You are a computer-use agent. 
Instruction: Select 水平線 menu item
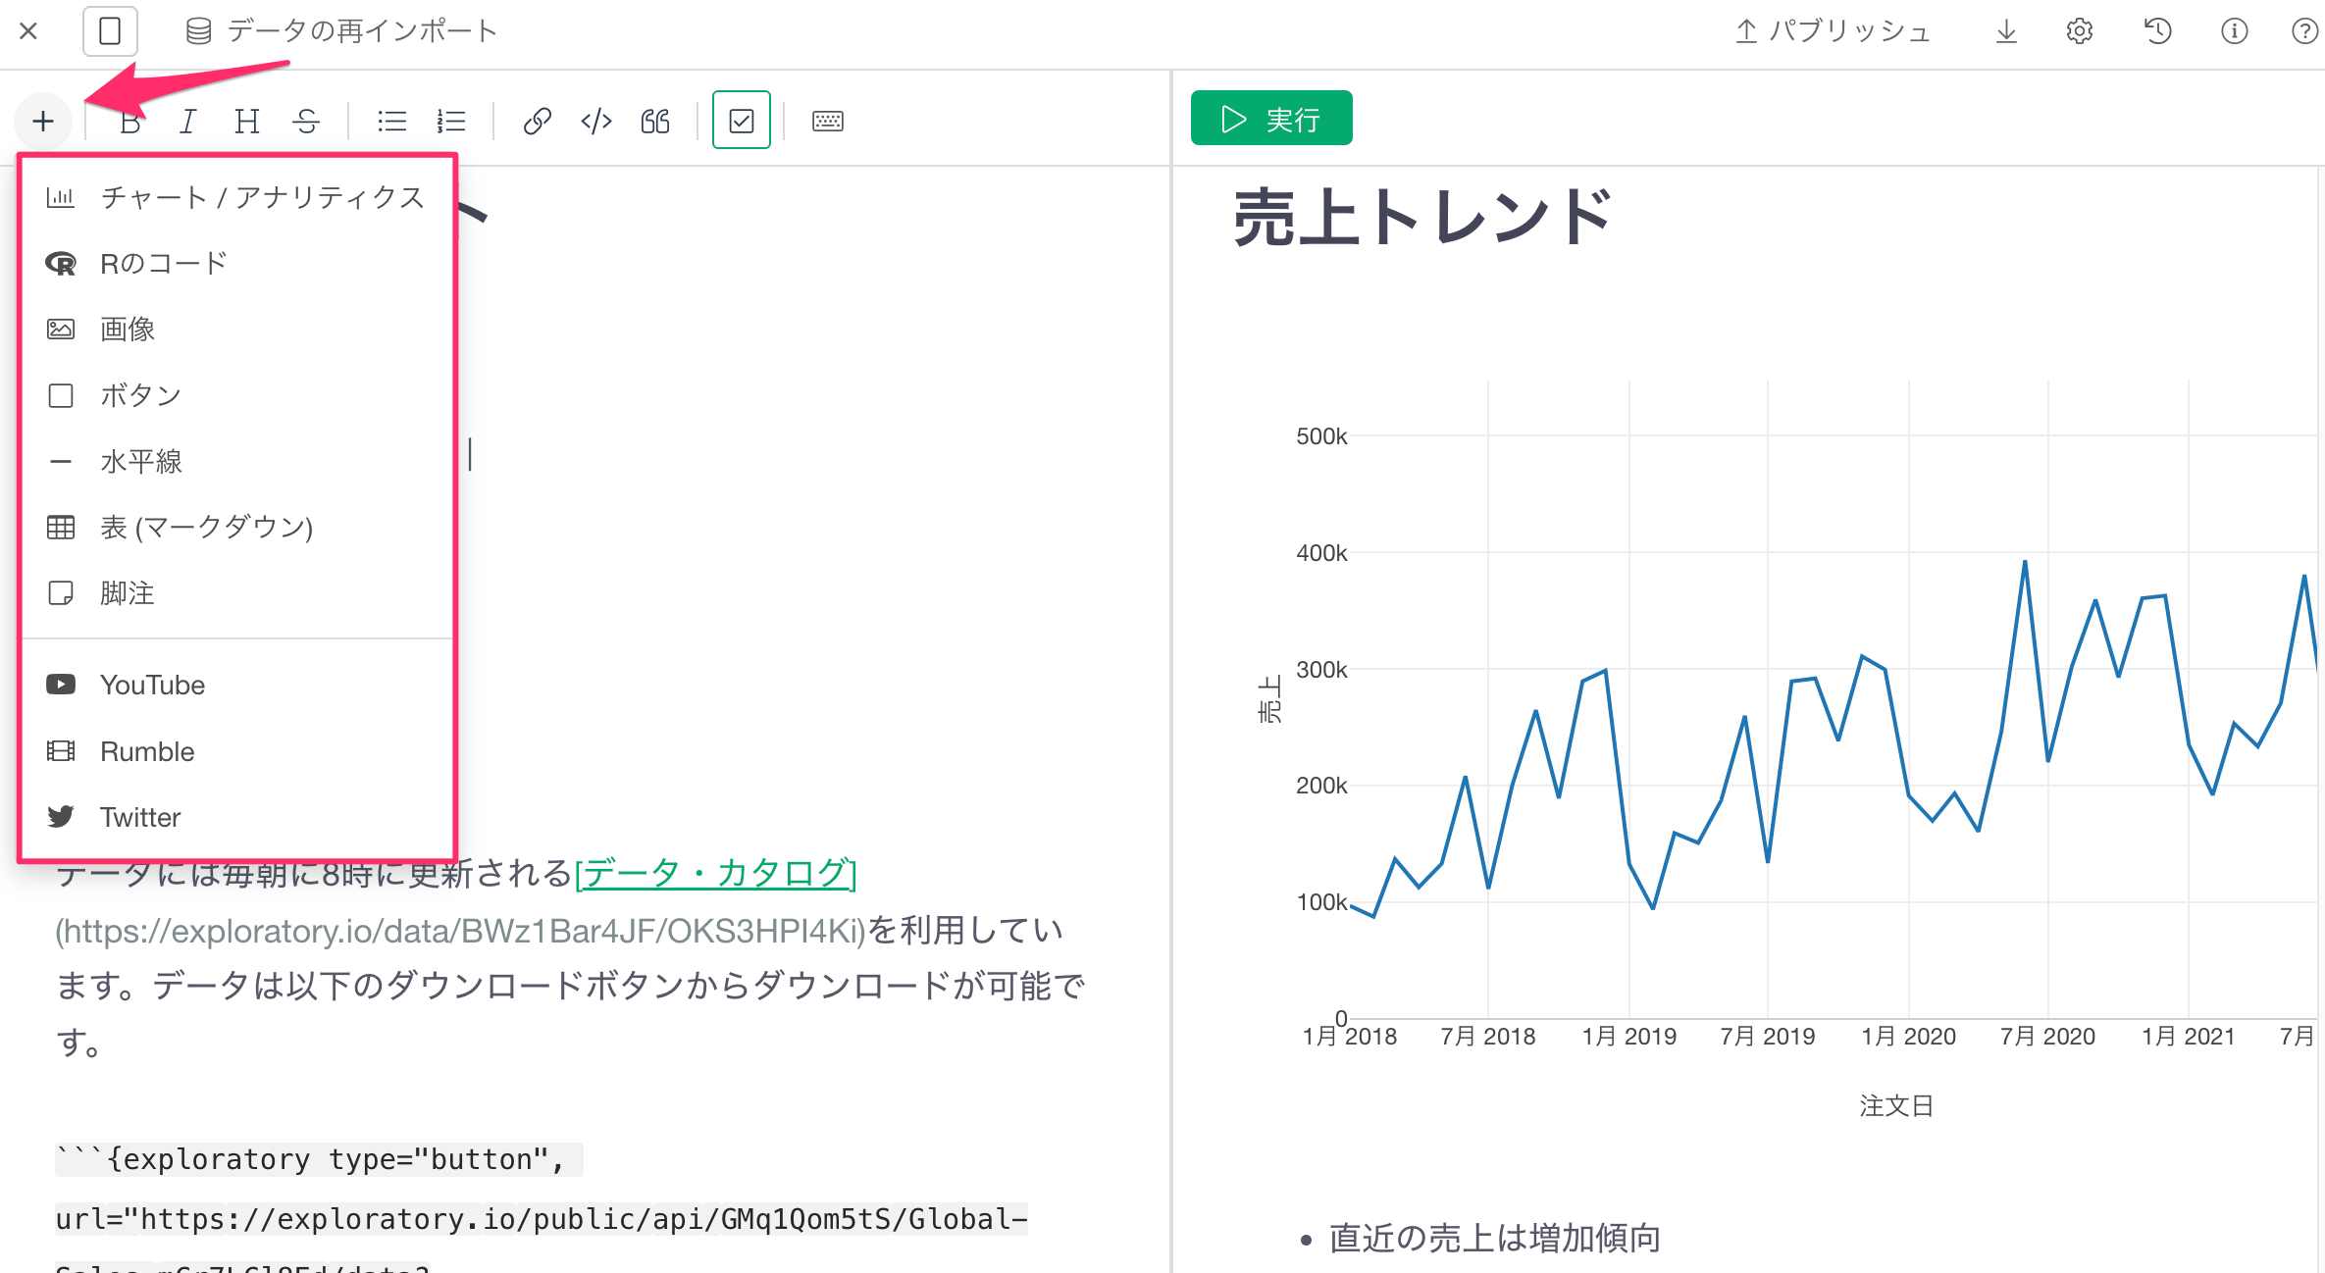click(236, 461)
